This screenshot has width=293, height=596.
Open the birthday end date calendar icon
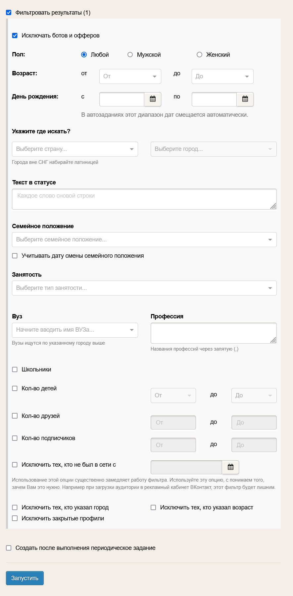245,99
